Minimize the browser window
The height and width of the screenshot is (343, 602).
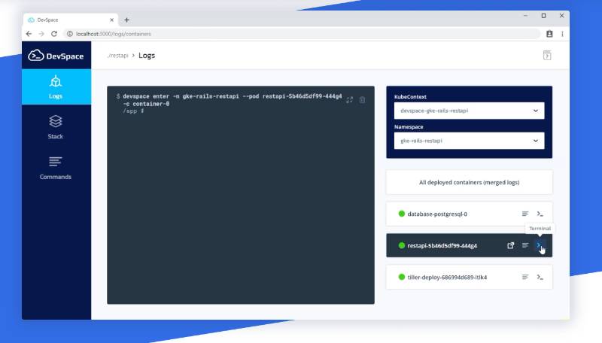525,16
